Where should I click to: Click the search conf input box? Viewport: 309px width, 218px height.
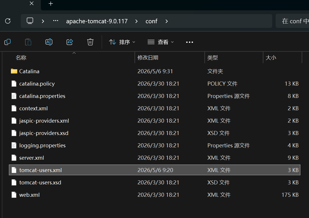tap(292, 21)
